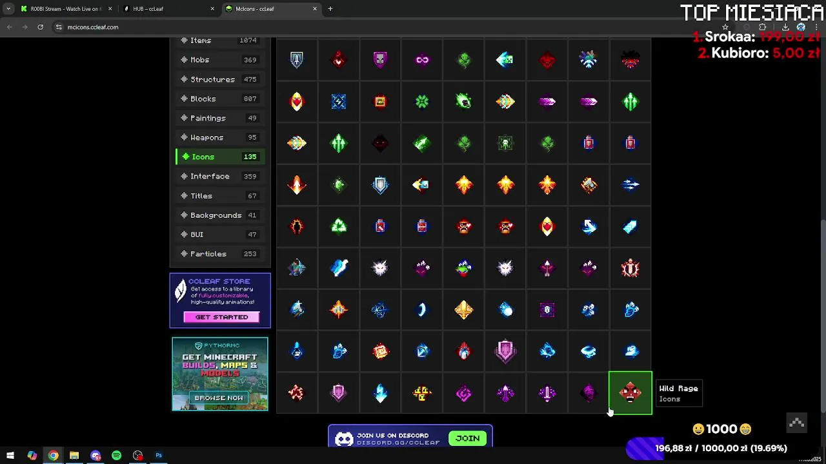Image resolution: width=826 pixels, height=464 pixels.
Task: Open a new browser tab
Action: [330, 9]
